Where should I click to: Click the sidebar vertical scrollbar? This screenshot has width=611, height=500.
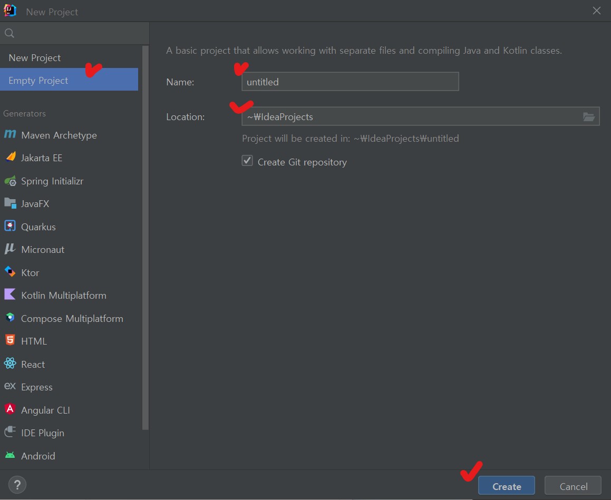(x=146, y=238)
